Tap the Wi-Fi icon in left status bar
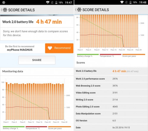 pyautogui.click(x=48, y=2)
